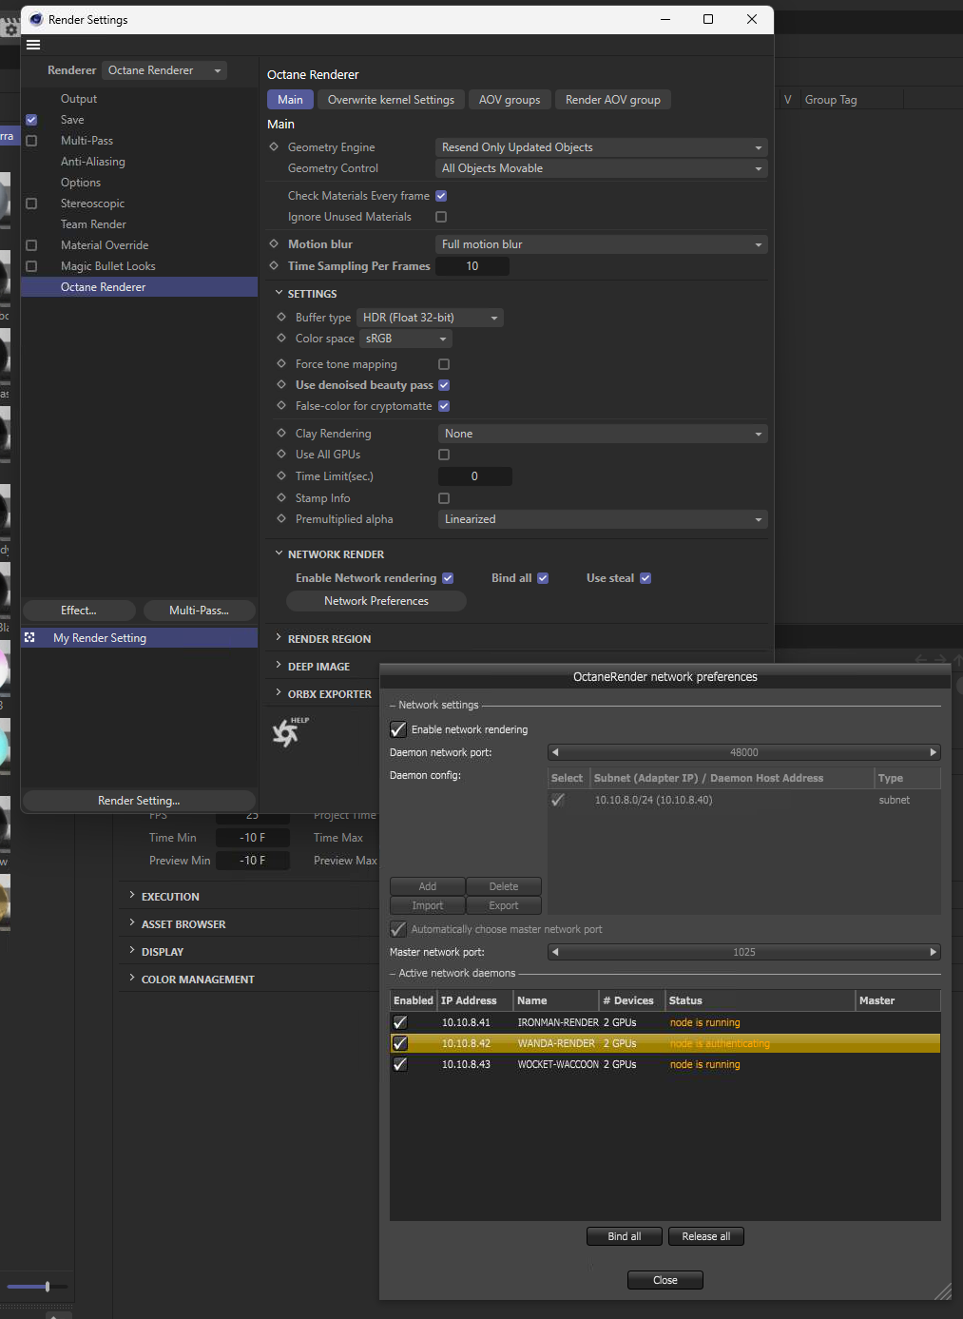
Task: Enable Stamp Info checkbox
Action: pyautogui.click(x=444, y=498)
